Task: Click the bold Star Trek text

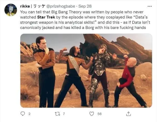Action: click(x=46, y=17)
